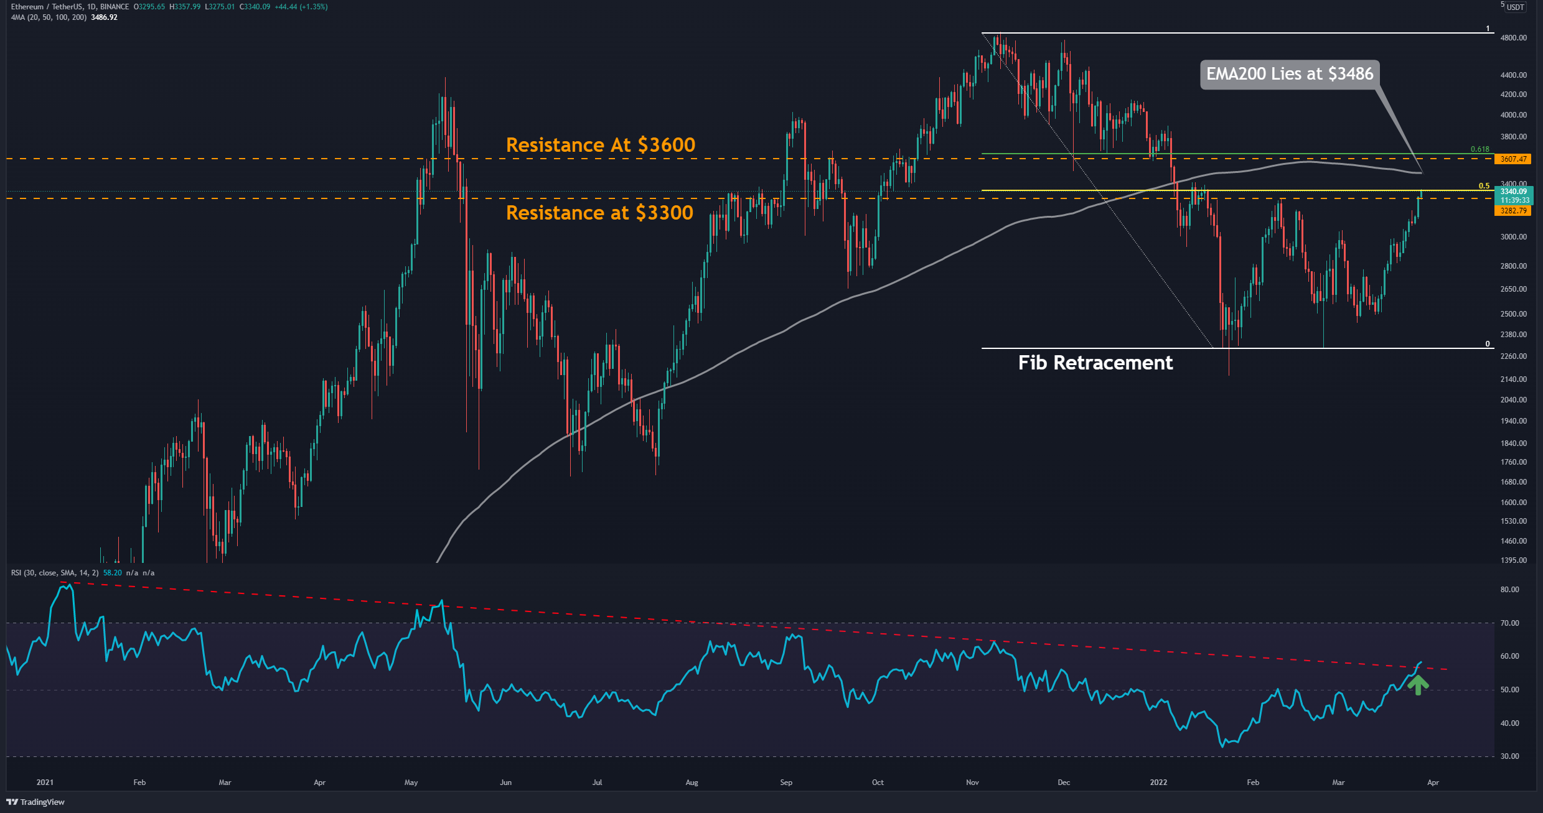Click the 2140.00 price axis label
The height and width of the screenshot is (813, 1543).
(x=1513, y=379)
